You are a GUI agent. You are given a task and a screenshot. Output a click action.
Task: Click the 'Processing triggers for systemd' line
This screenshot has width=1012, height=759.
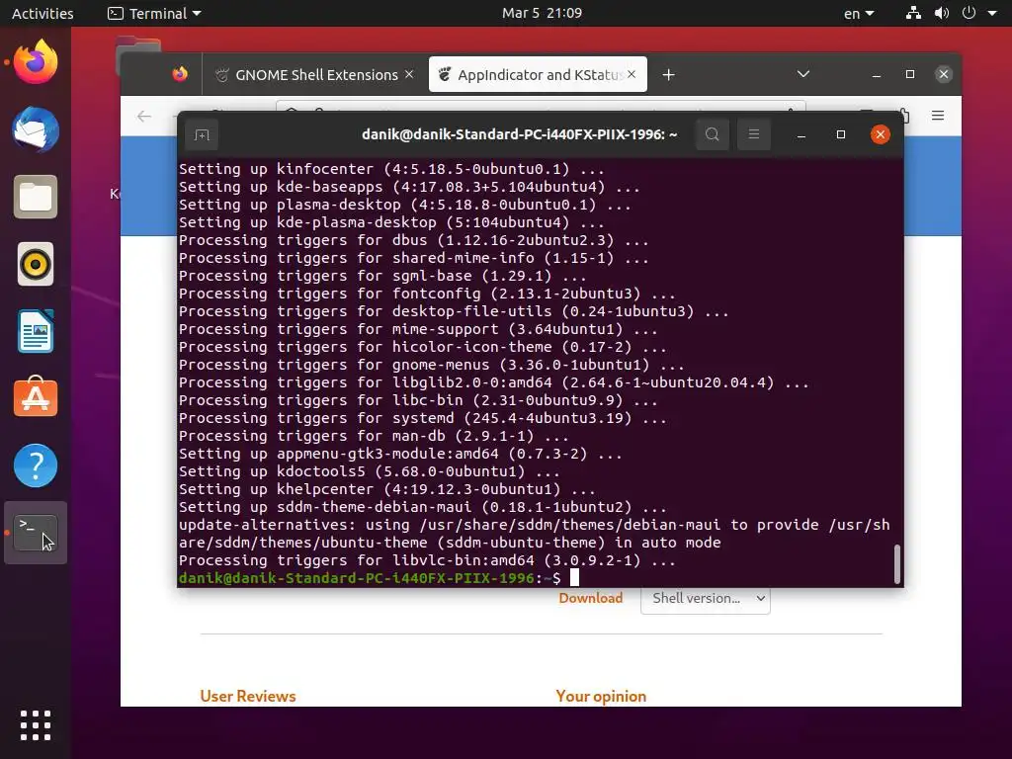(x=423, y=418)
